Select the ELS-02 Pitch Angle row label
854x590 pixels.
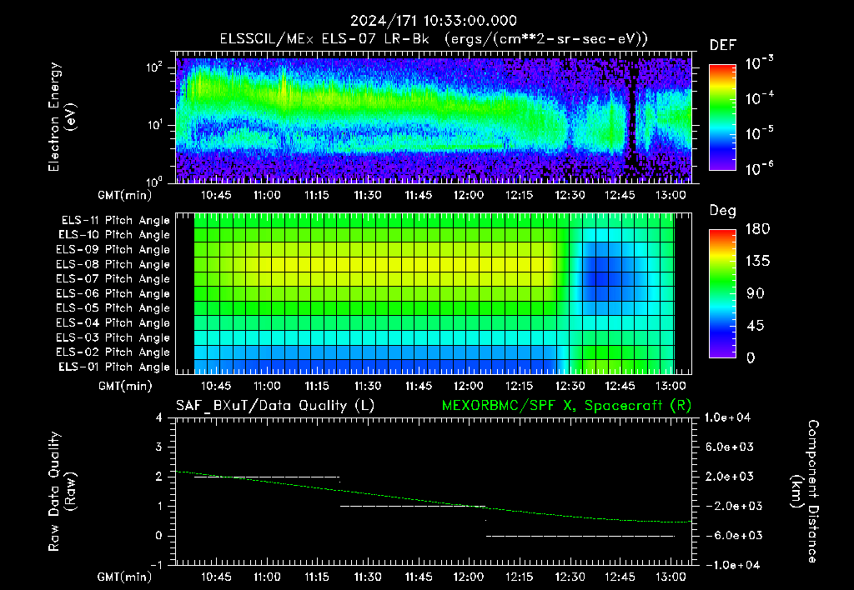(113, 352)
